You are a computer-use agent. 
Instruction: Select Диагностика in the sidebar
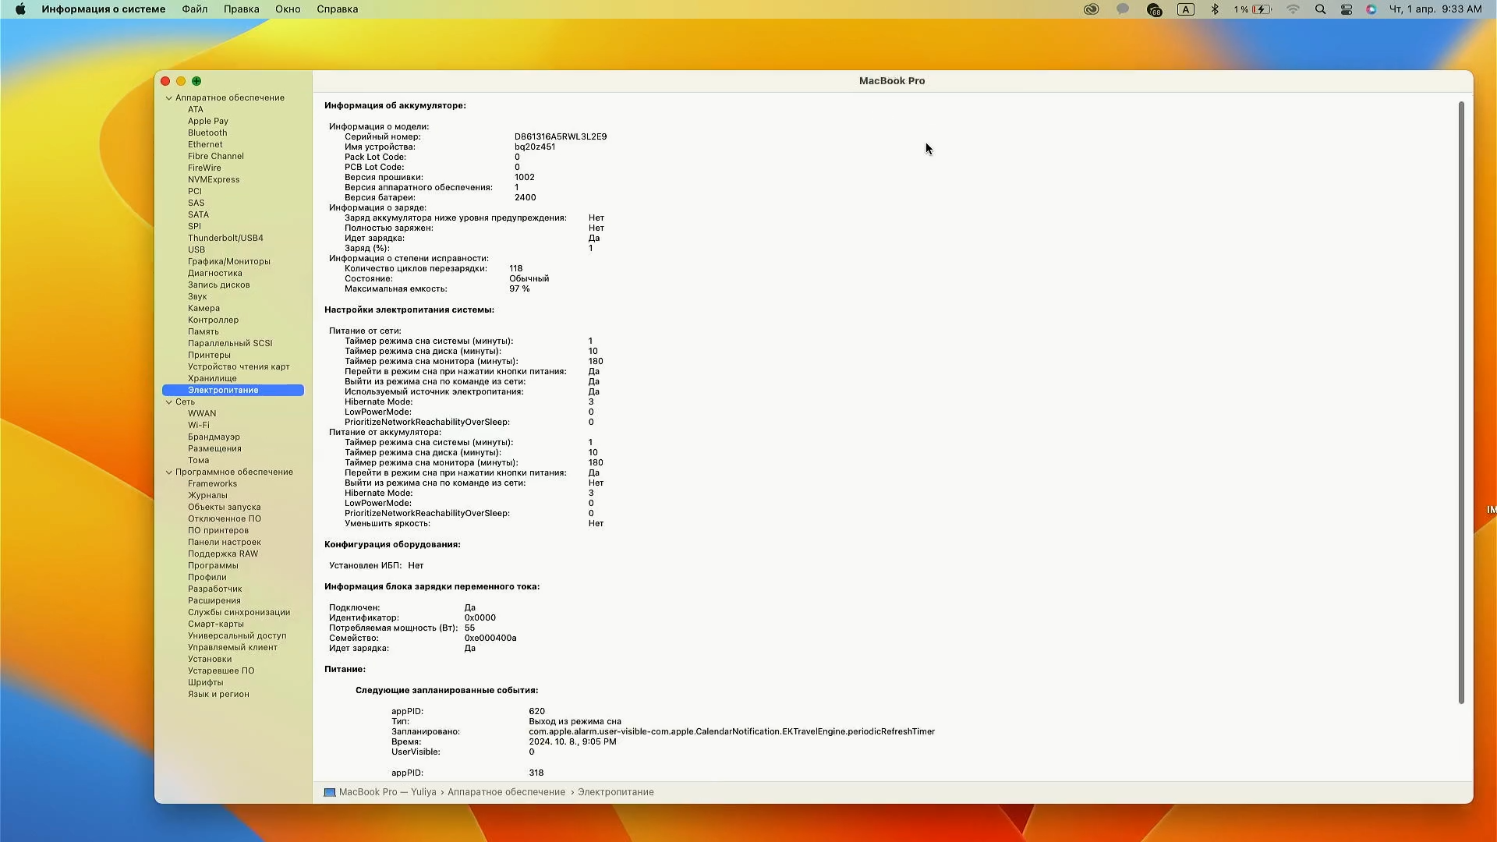[215, 273]
